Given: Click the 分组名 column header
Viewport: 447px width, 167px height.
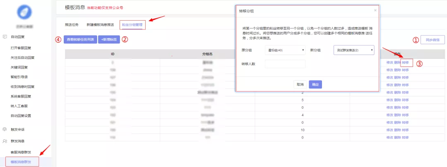Looking at the screenshot, I should pos(207,54).
